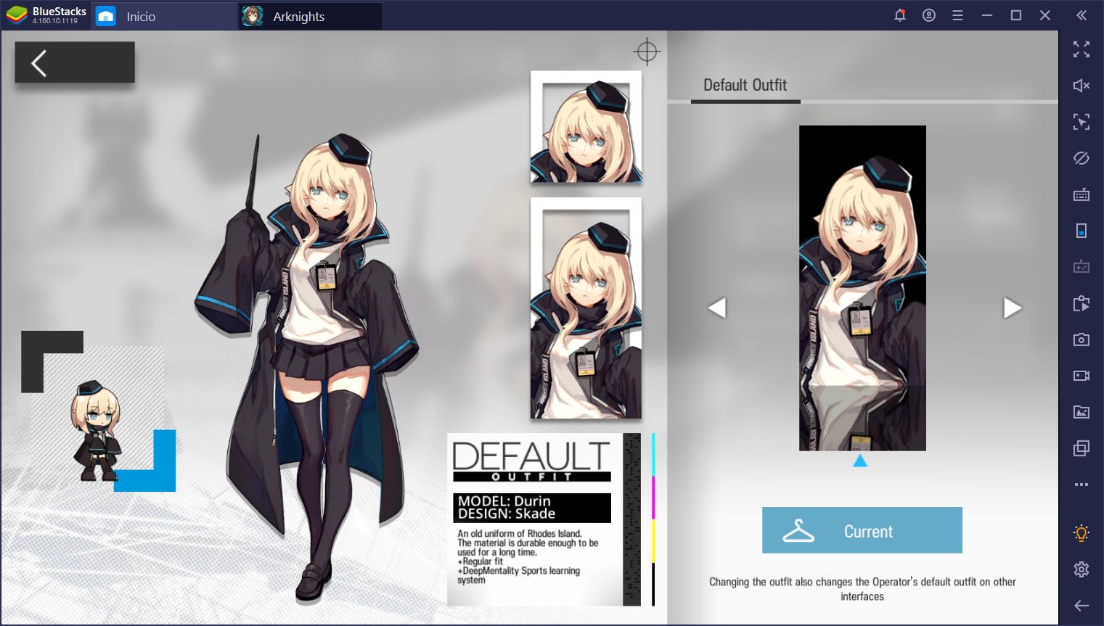Click the Arknights tab app icon
The height and width of the screenshot is (626, 1104).
tap(253, 16)
